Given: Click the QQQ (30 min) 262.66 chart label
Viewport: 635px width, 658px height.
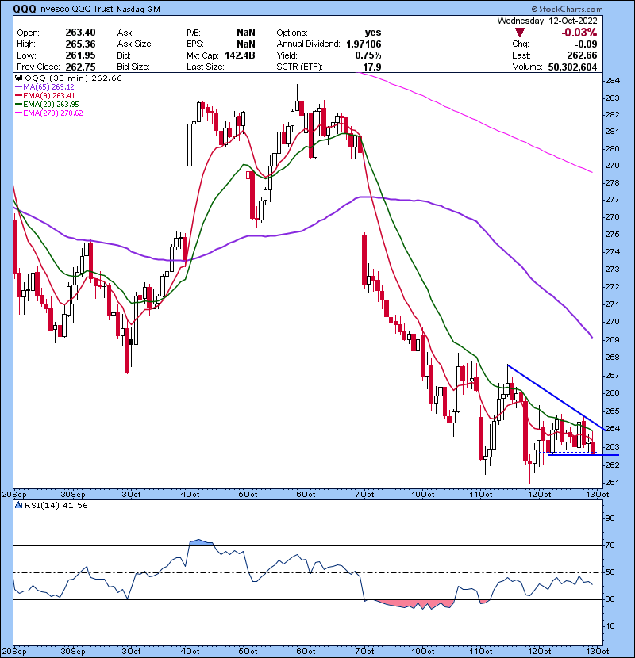Looking at the screenshot, I should point(74,78).
